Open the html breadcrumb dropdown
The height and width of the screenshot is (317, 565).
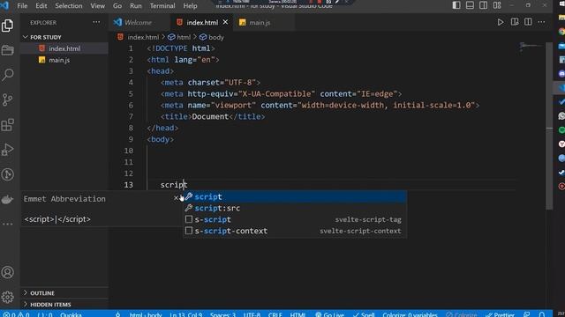[179, 37]
